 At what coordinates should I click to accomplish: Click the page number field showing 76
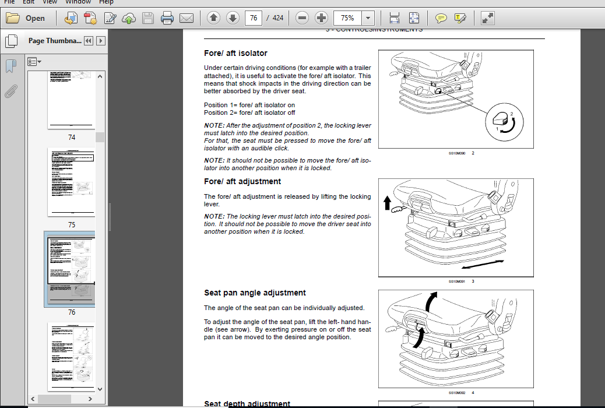click(254, 18)
